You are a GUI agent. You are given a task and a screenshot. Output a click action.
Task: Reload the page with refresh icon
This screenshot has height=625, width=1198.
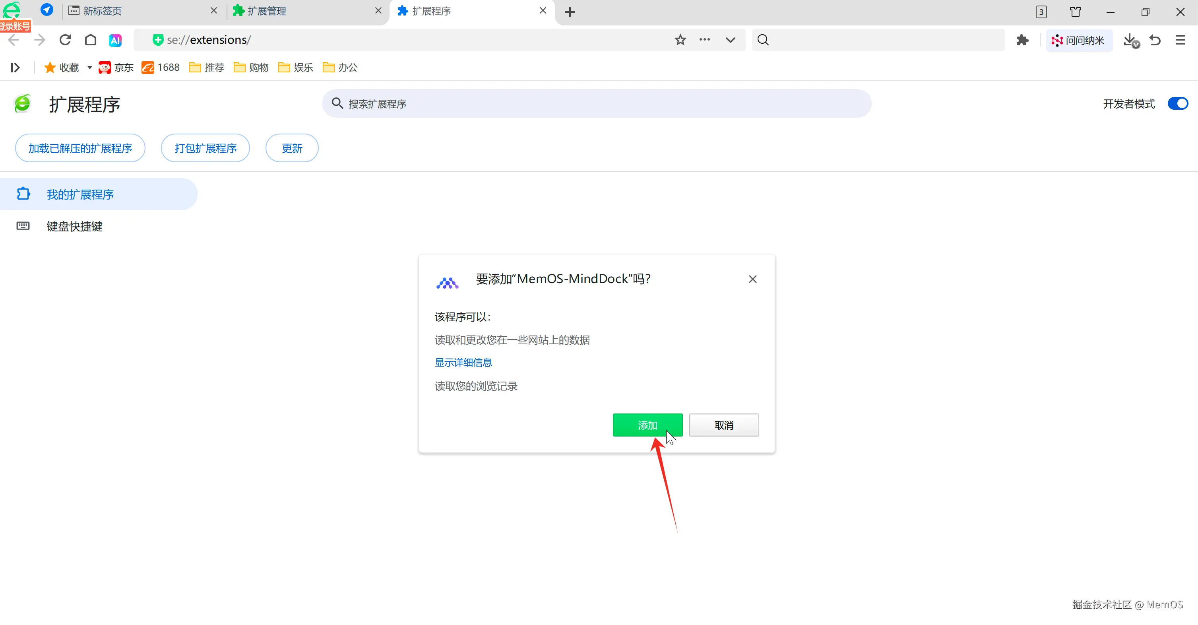tap(65, 40)
